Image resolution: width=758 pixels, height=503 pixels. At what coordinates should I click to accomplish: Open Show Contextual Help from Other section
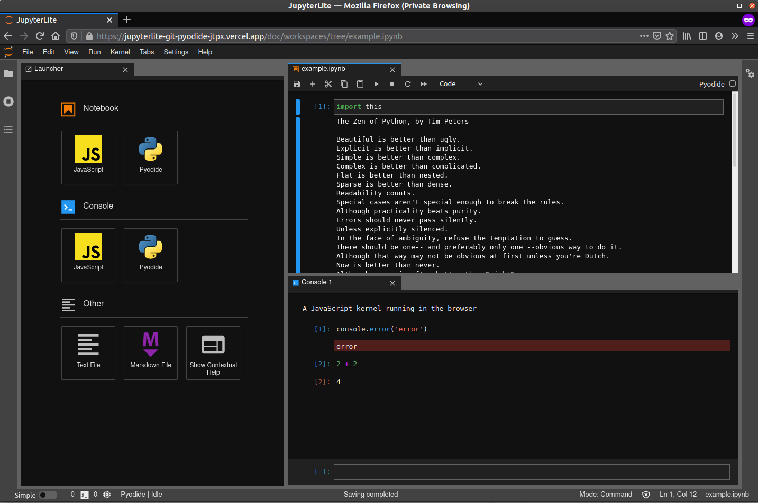(213, 353)
